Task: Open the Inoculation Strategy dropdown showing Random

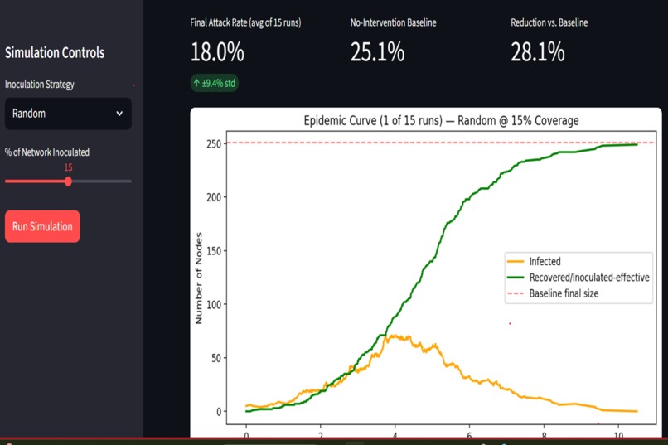Action: pos(68,114)
